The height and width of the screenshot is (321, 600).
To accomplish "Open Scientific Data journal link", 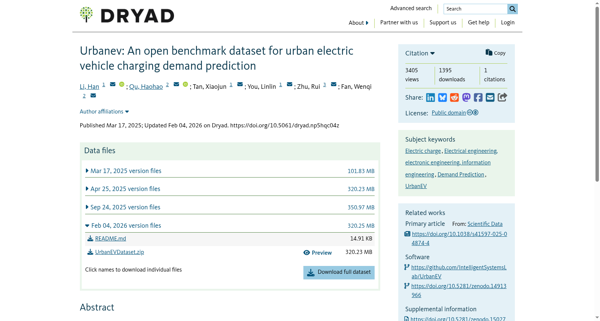I will point(485,224).
